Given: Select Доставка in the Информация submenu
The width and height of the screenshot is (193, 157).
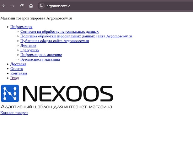Looking at the screenshot, I should tap(28, 46).
